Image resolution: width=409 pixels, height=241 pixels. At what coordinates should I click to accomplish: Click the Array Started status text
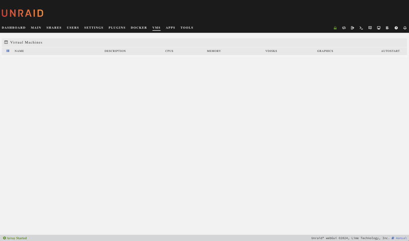pos(17,238)
